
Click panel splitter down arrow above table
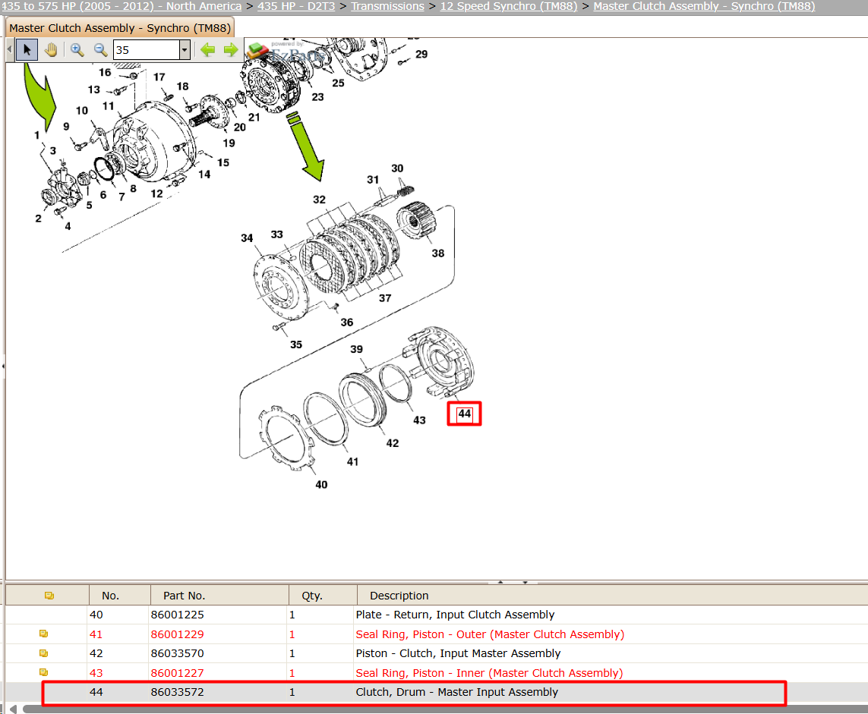pyautogui.click(x=525, y=583)
